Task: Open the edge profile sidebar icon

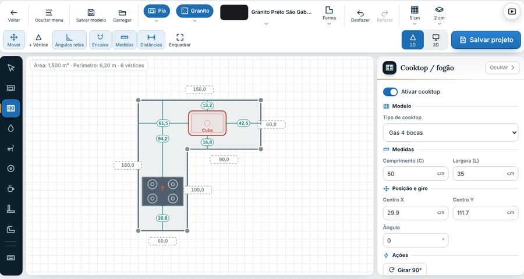Action: point(11,229)
